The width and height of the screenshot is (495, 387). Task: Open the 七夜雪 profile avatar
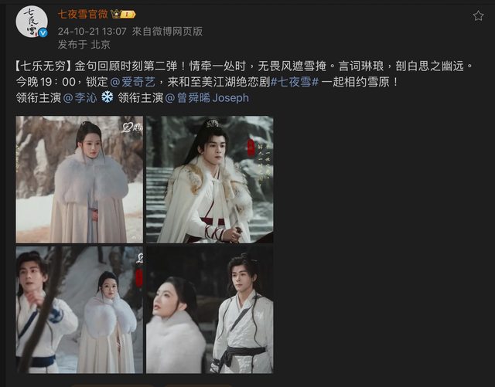32,22
